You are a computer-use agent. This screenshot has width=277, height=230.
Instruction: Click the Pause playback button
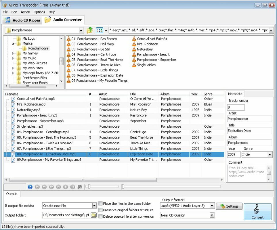click(x=72, y=187)
